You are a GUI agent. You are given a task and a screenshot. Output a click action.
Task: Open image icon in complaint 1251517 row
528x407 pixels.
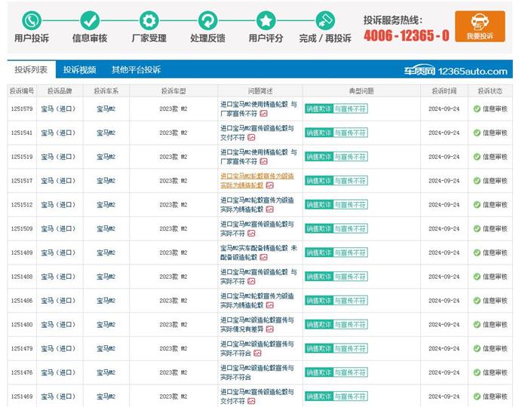[270, 185]
